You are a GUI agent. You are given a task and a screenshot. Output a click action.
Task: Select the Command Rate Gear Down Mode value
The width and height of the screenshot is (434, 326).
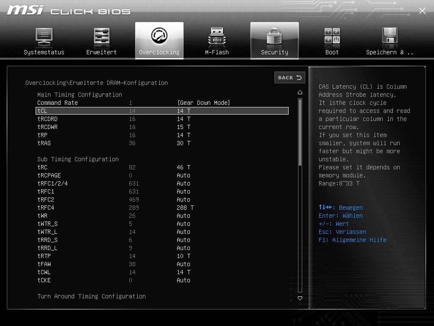pos(203,103)
